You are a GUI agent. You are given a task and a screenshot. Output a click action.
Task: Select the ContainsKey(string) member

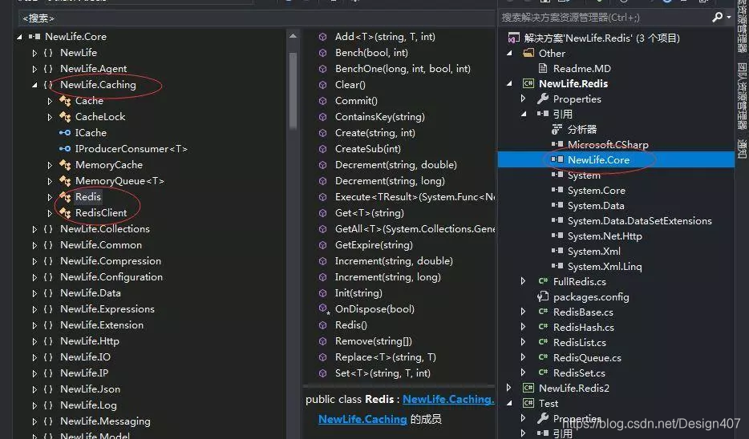[380, 117]
